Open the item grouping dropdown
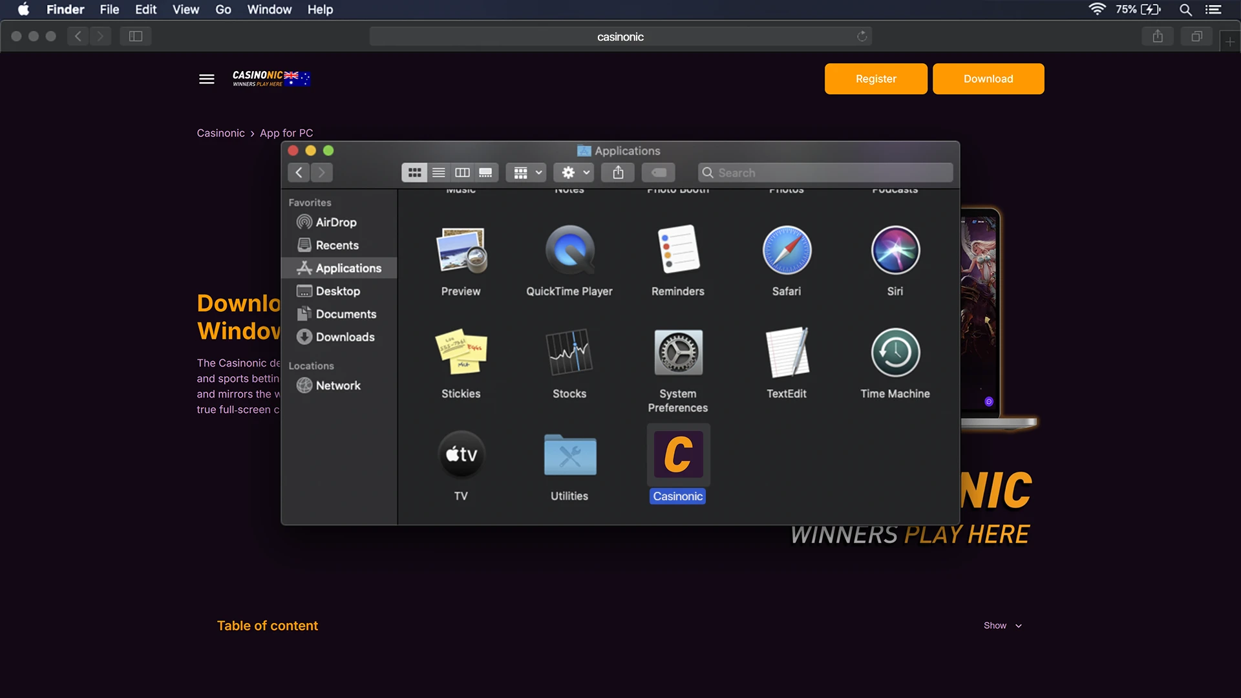 coord(525,173)
